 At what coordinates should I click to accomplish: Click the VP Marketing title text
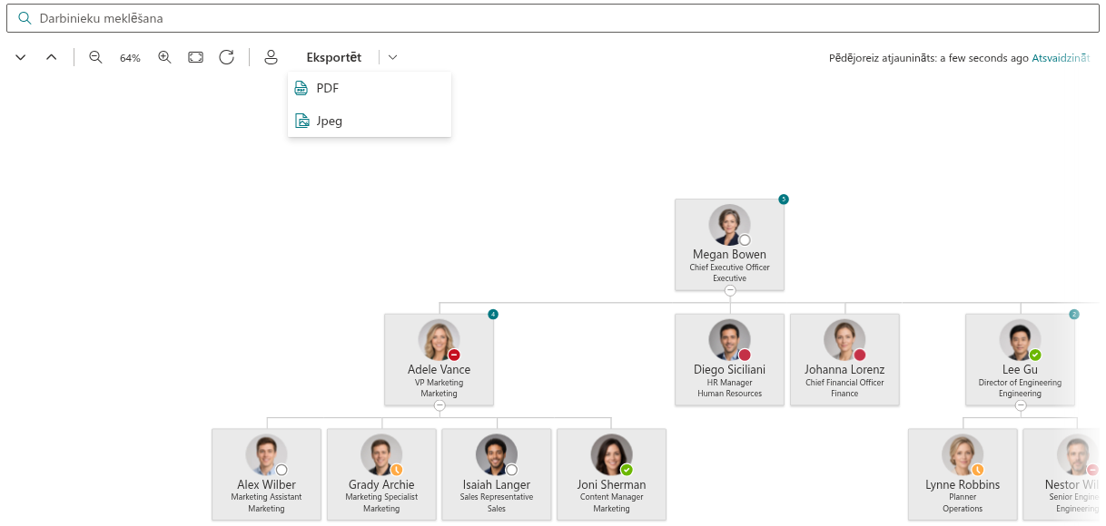439,383
